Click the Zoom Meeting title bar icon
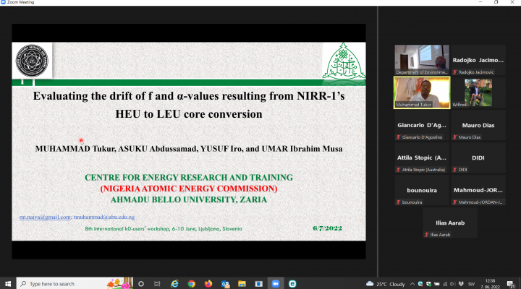Image resolution: width=521 pixels, height=289 pixels. point(3,2)
